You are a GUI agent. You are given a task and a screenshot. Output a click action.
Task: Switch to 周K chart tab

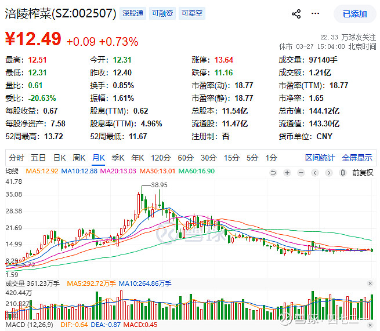coord(79,158)
